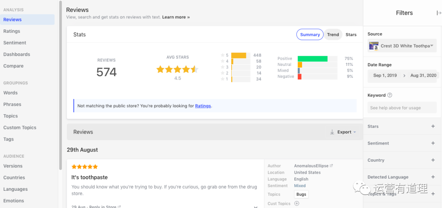Click the Learn more link

[x=176, y=17]
